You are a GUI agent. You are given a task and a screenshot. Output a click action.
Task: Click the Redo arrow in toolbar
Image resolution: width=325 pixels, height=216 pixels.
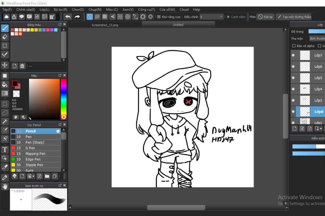(x=77, y=17)
